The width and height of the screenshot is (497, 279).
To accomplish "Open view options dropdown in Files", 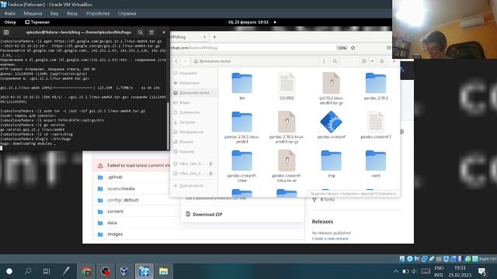I will [x=372, y=61].
